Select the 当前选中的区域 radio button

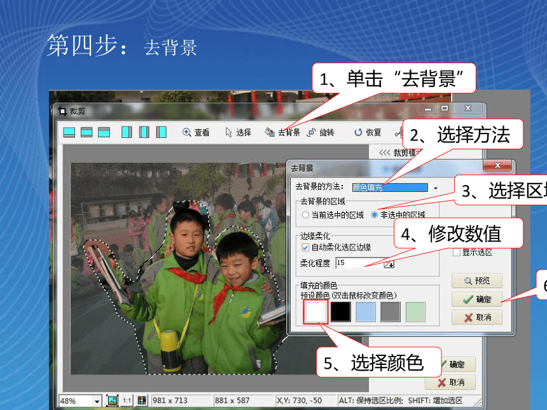[x=305, y=215]
